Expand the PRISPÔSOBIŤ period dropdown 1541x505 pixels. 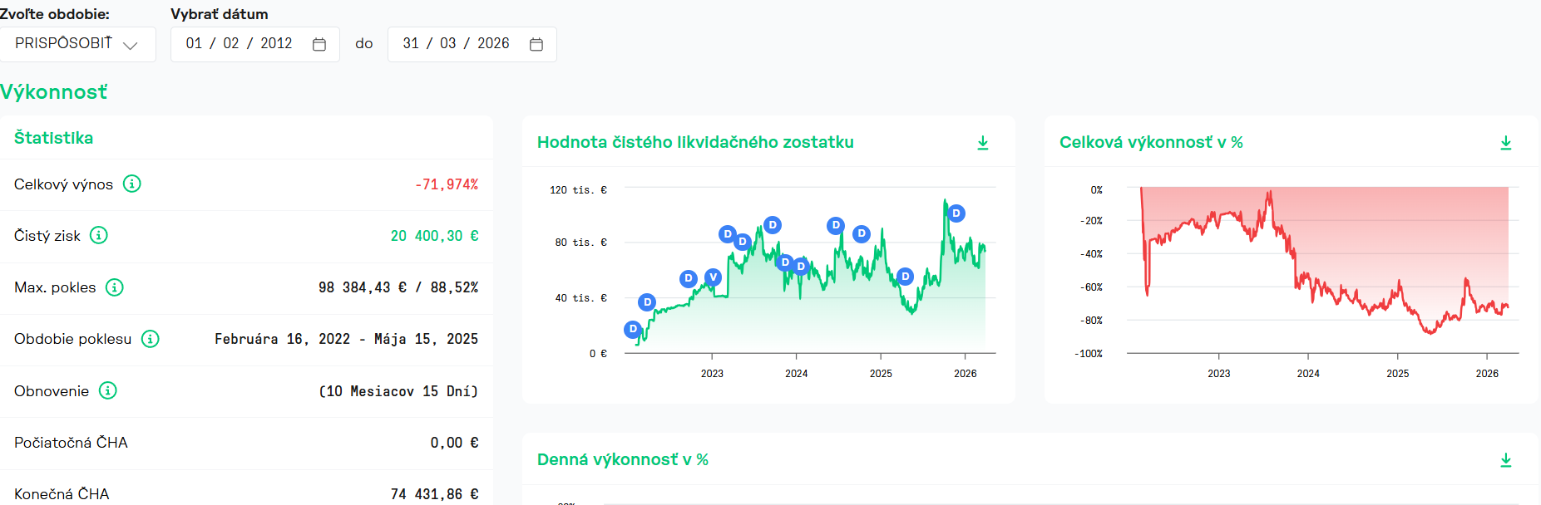point(77,44)
